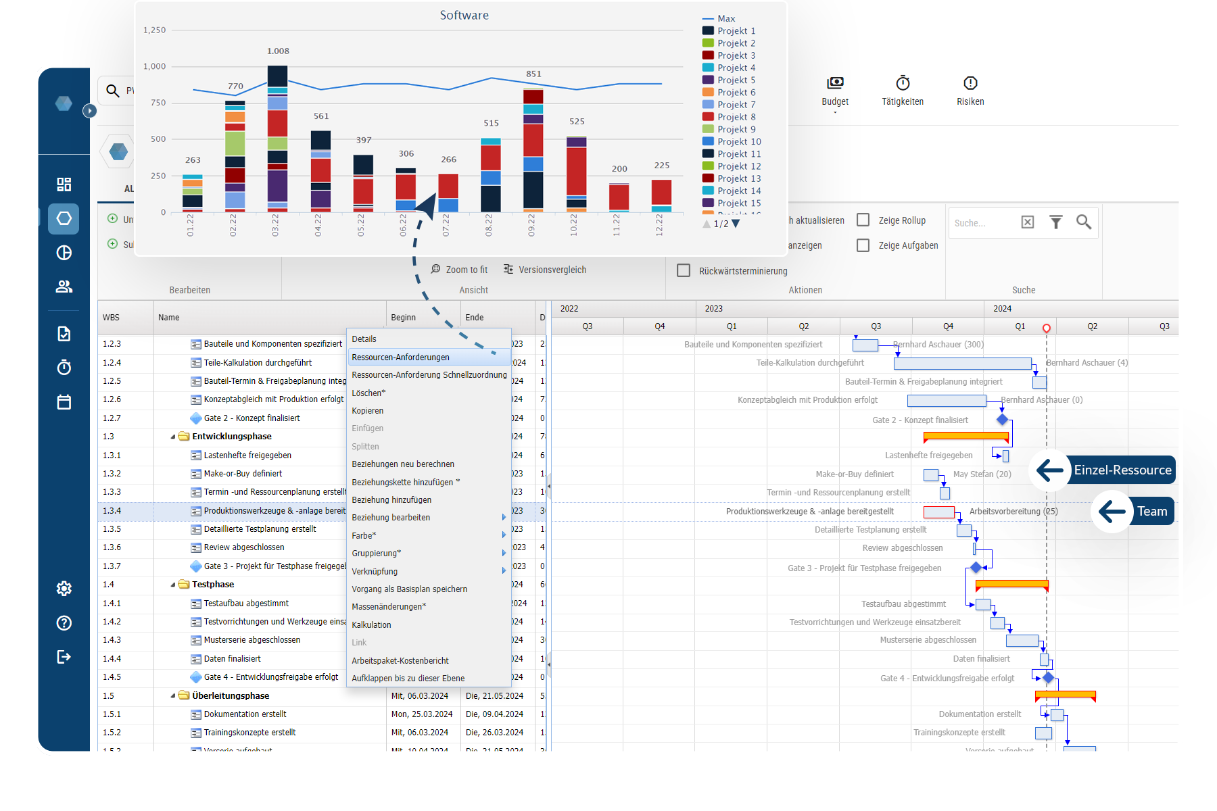1217x811 pixels.
Task: Click the logout icon in sidebar
Action: click(x=64, y=657)
